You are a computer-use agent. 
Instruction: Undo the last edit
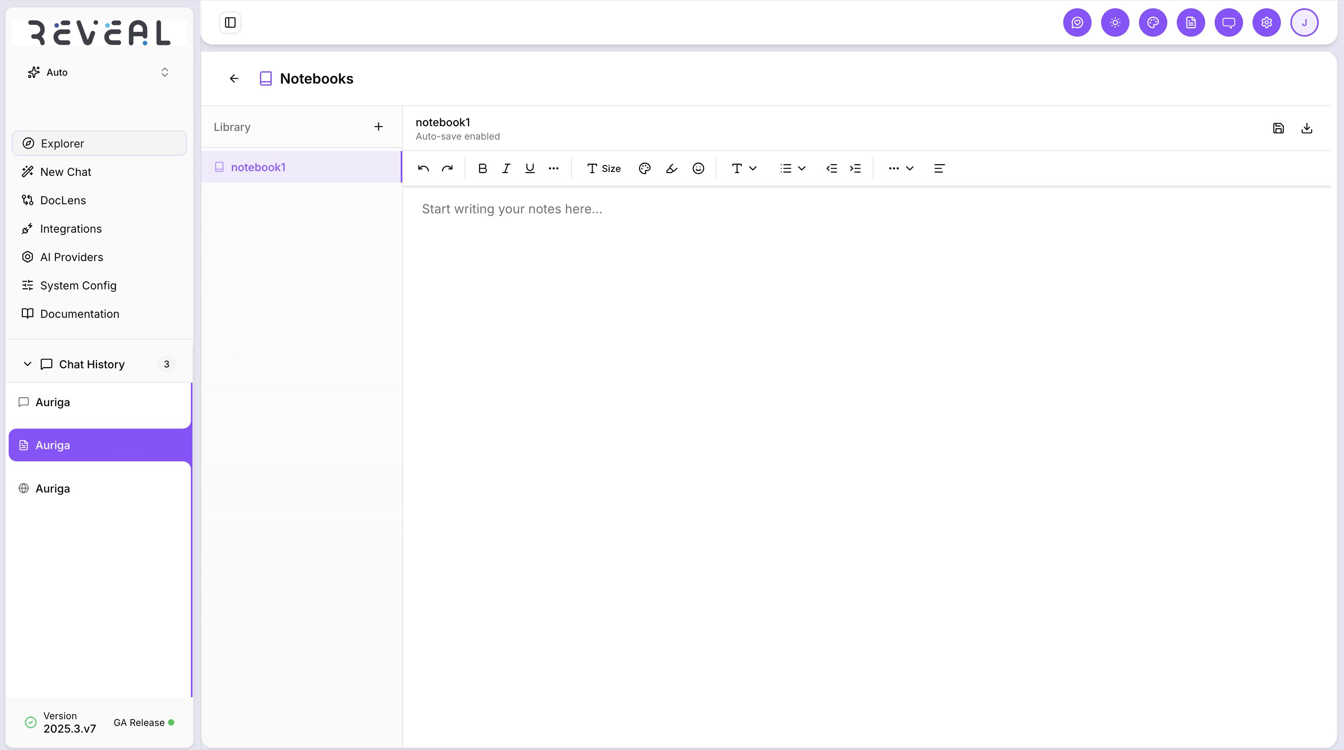pos(423,168)
